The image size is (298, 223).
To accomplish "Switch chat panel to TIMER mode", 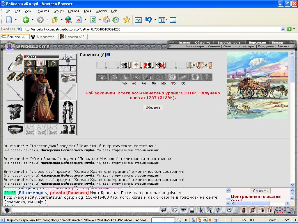I will tap(290, 213).
